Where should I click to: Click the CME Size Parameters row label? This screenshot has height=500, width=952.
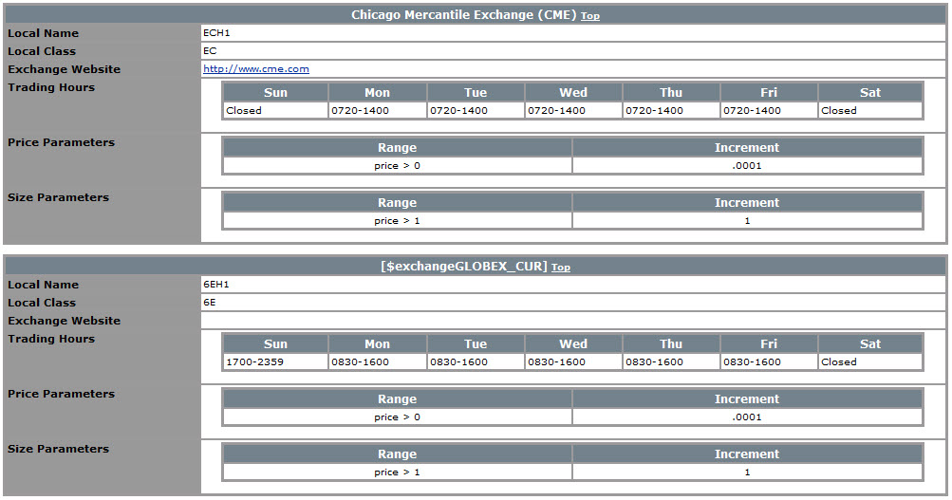tap(58, 197)
